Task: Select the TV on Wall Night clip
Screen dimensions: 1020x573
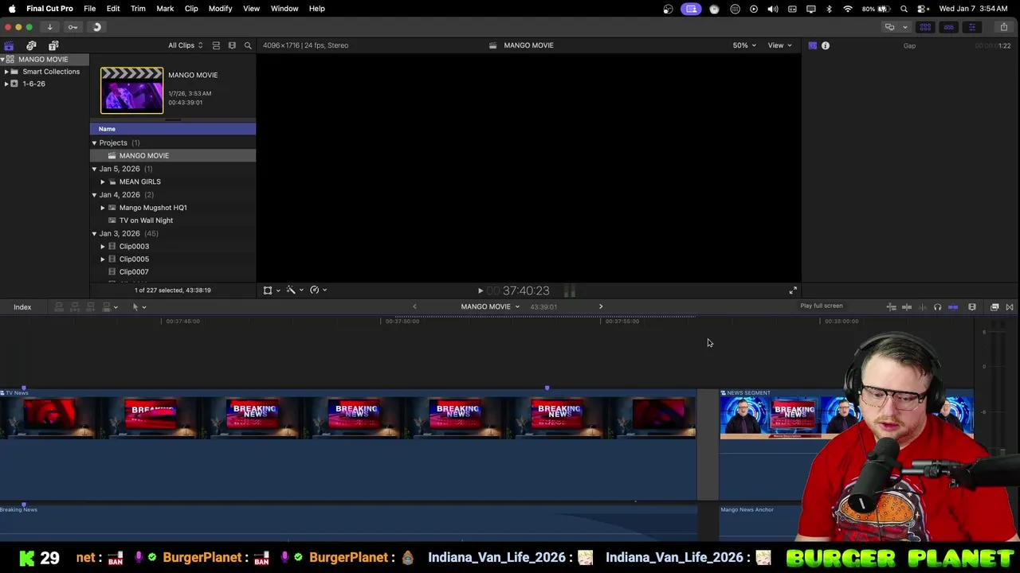Action: click(x=146, y=220)
